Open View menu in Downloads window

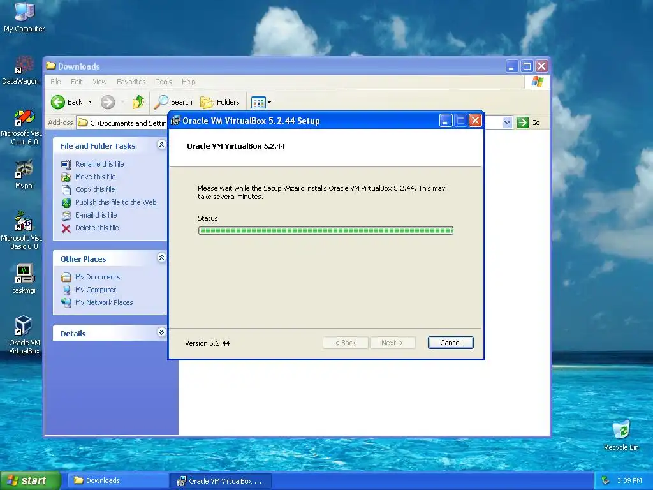(99, 82)
